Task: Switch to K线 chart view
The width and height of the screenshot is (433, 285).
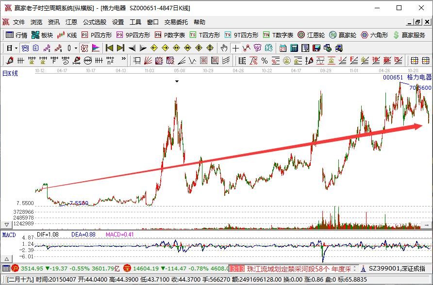Action: pos(67,35)
